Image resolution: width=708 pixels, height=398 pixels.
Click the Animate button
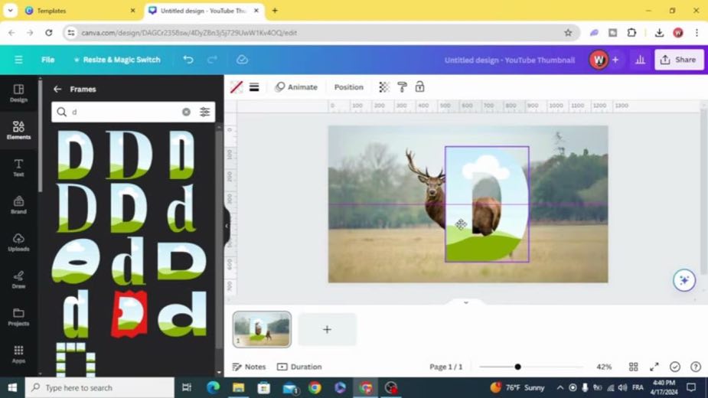(296, 87)
